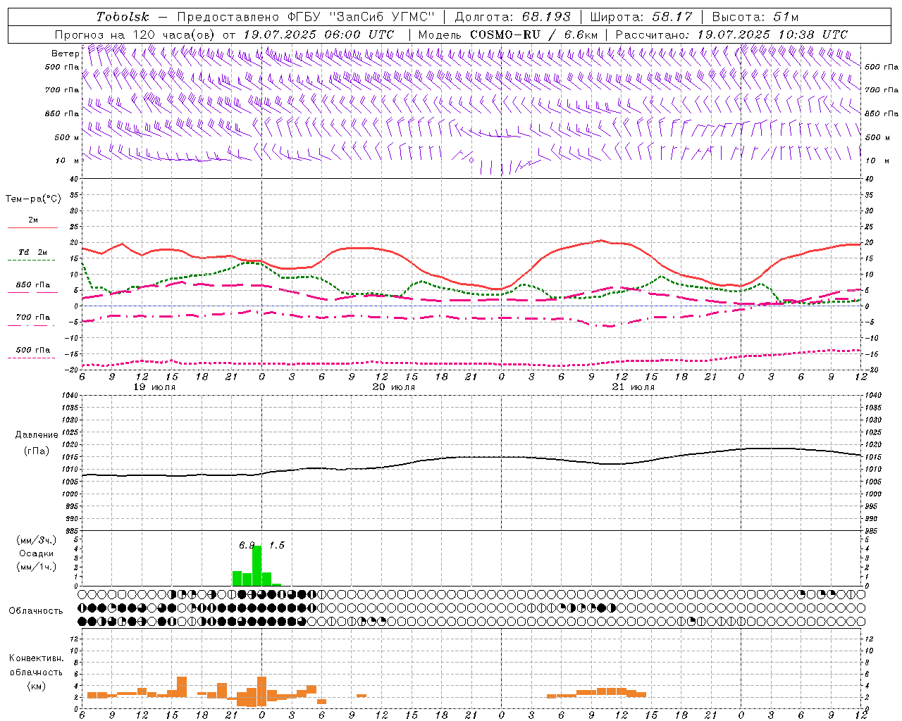Click the "21 июля" date label

[633, 387]
